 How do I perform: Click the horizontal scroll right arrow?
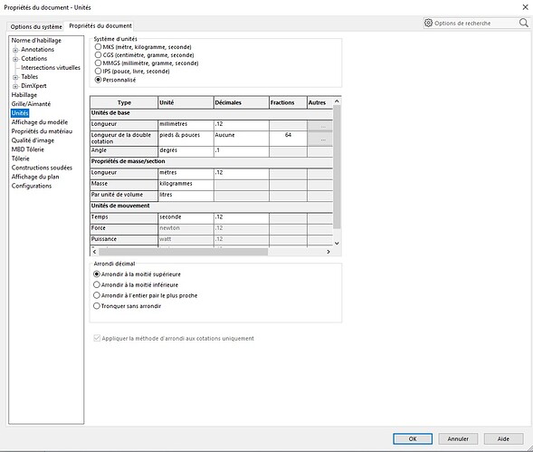click(x=328, y=252)
